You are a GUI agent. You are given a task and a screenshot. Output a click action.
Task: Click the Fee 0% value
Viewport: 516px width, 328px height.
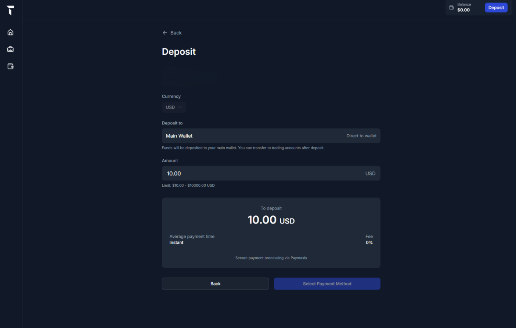369,243
